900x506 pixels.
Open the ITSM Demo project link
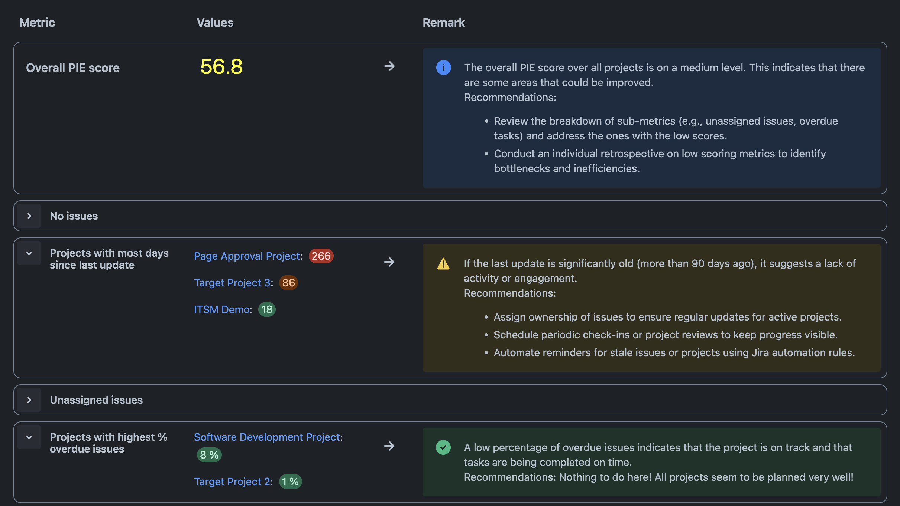[222, 309]
